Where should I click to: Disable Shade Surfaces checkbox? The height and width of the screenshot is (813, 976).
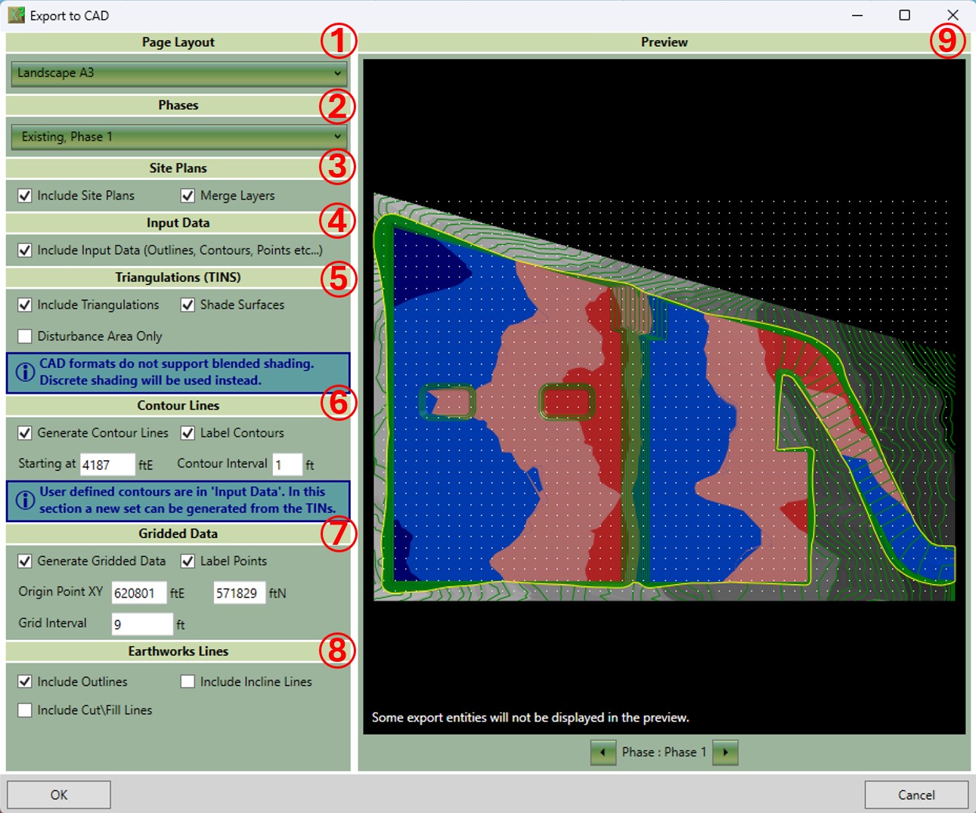pyautogui.click(x=187, y=305)
